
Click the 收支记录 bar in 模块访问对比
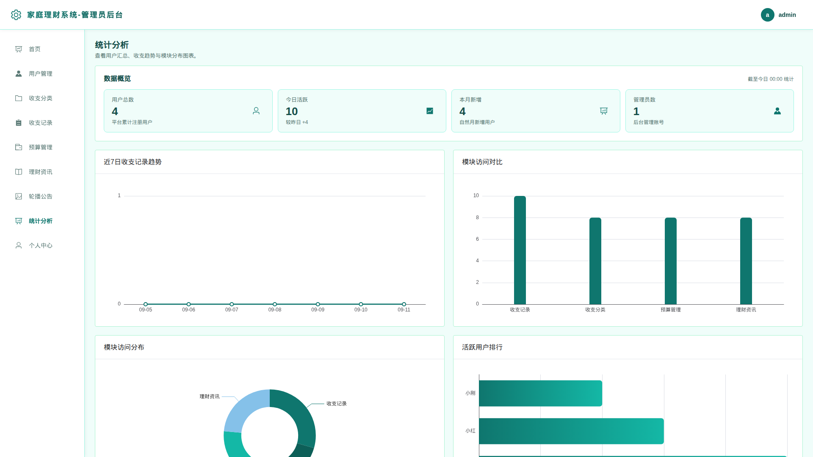coord(520,250)
